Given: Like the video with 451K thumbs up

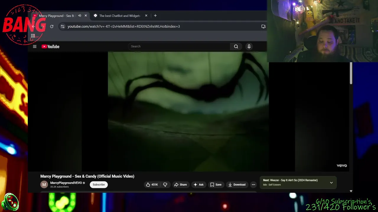Looking at the screenshot, I should pos(152,185).
